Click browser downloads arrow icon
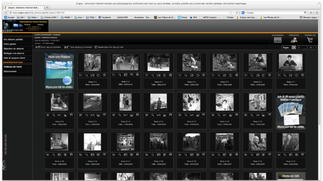Image resolution: width=323 pixels, height=181 pixels. coord(311,13)
